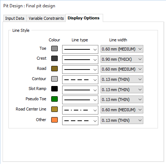Pick the Contour light grey colour swatch
166x165 pixels.
click(x=54, y=79)
